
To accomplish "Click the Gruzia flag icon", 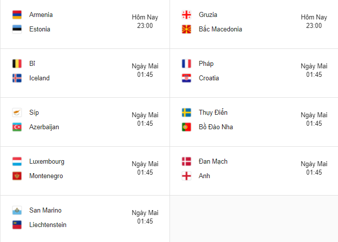I will coord(186,15).
